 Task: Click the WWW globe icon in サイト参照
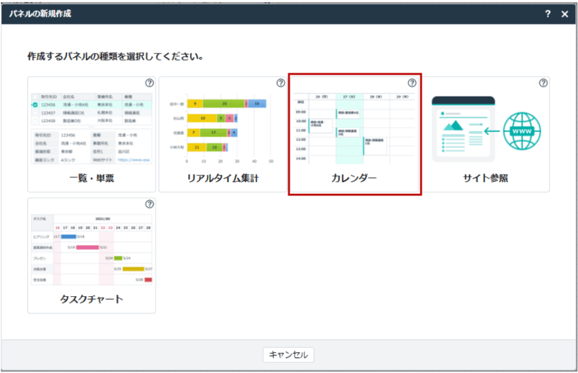tap(522, 129)
